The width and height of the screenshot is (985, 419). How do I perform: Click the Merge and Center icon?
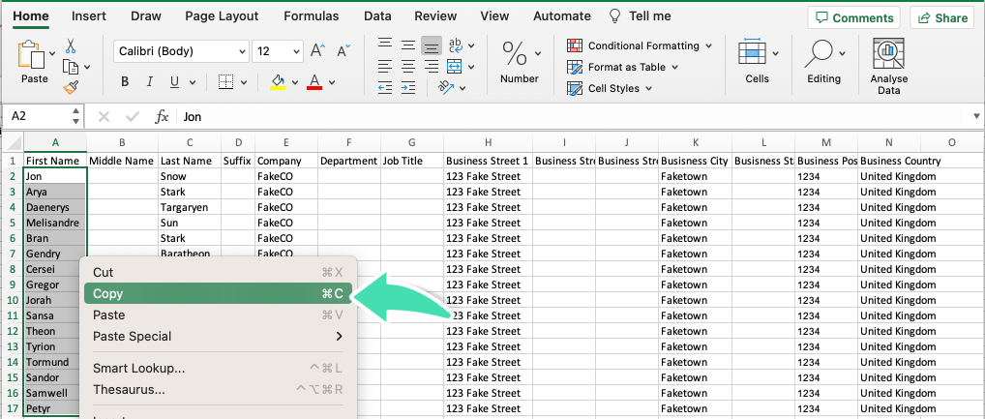tap(454, 66)
